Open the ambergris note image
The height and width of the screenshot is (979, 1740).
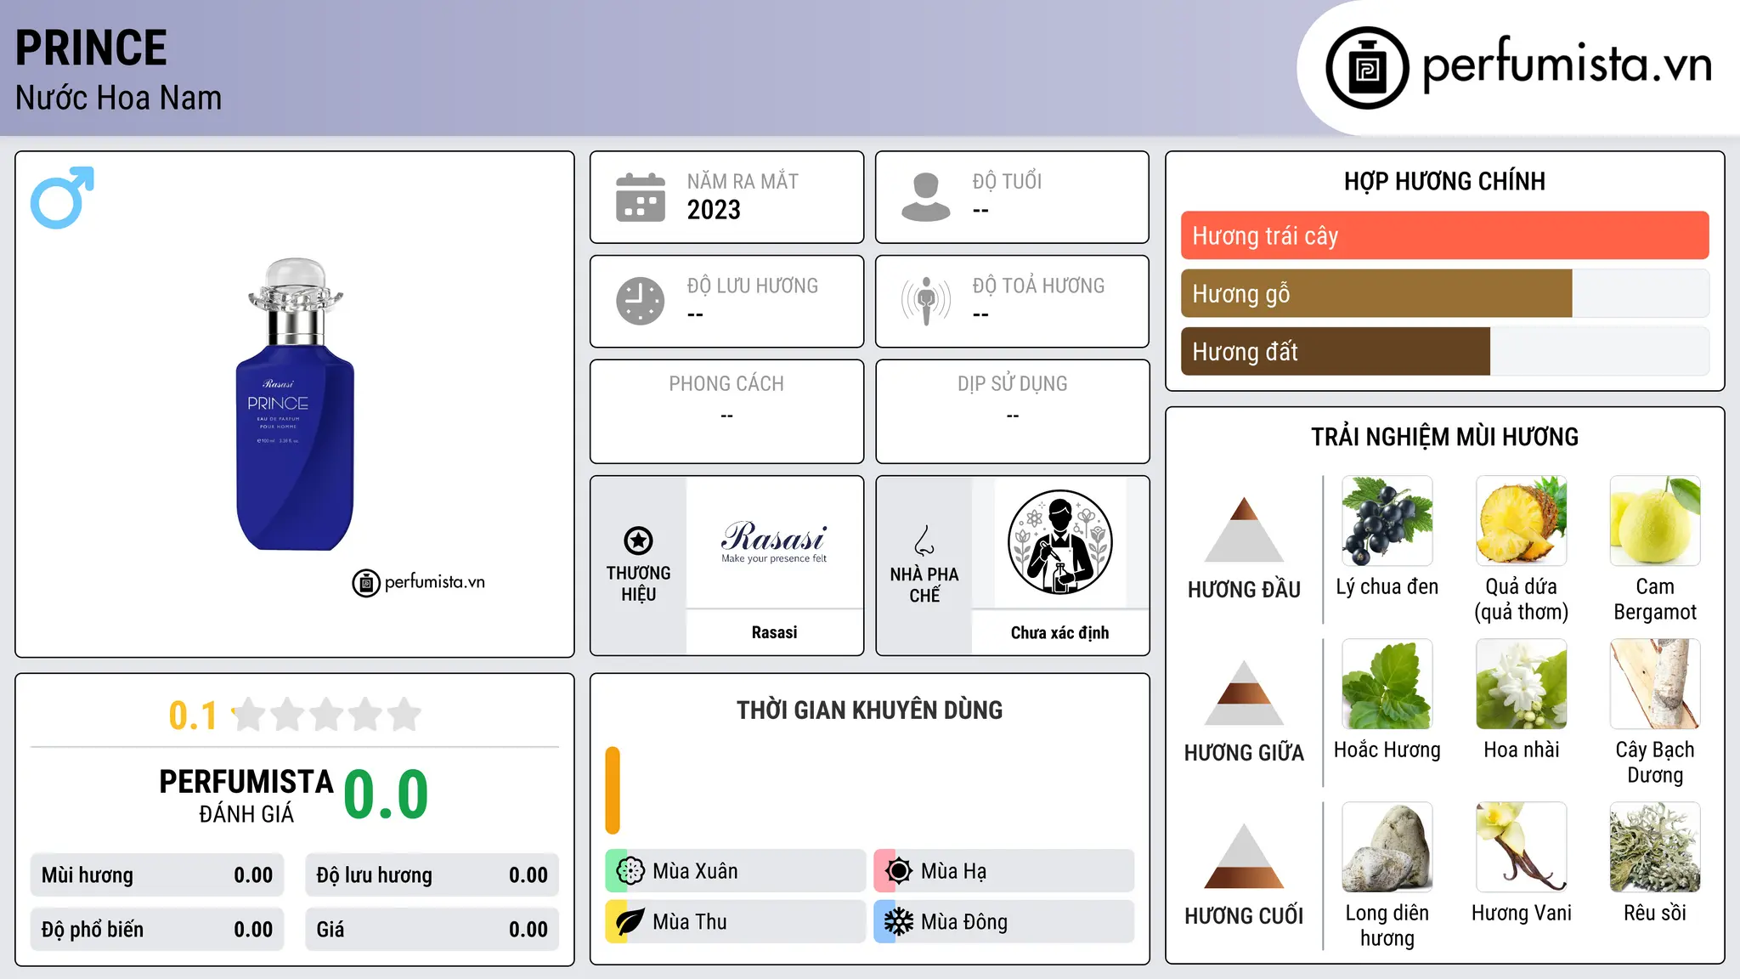(x=1387, y=847)
